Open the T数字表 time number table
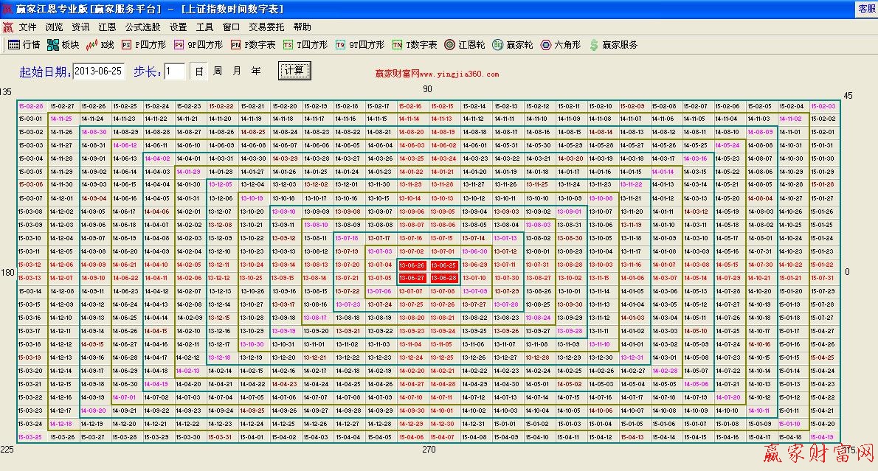 413,45
